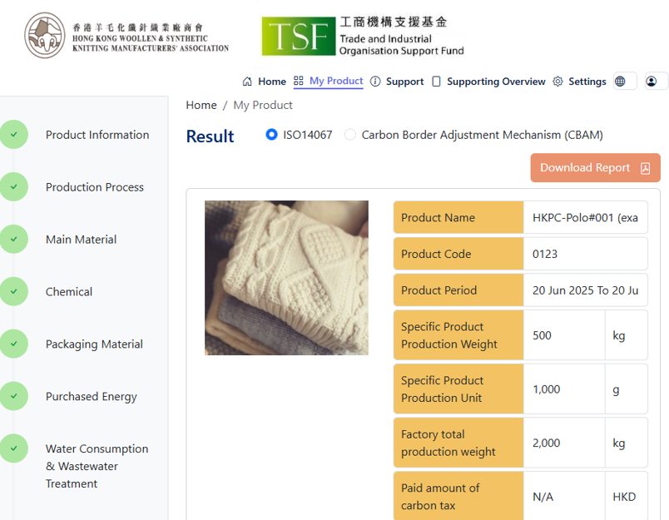Click the Support info circle icon
Screen dimensions: 669x520
pos(375,82)
